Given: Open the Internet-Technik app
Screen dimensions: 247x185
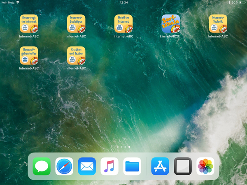Looking at the screenshot, I should (x=218, y=24).
